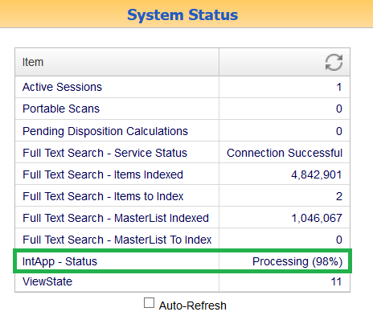The image size is (373, 320).
Task: Click the System Status page title
Action: tap(182, 15)
